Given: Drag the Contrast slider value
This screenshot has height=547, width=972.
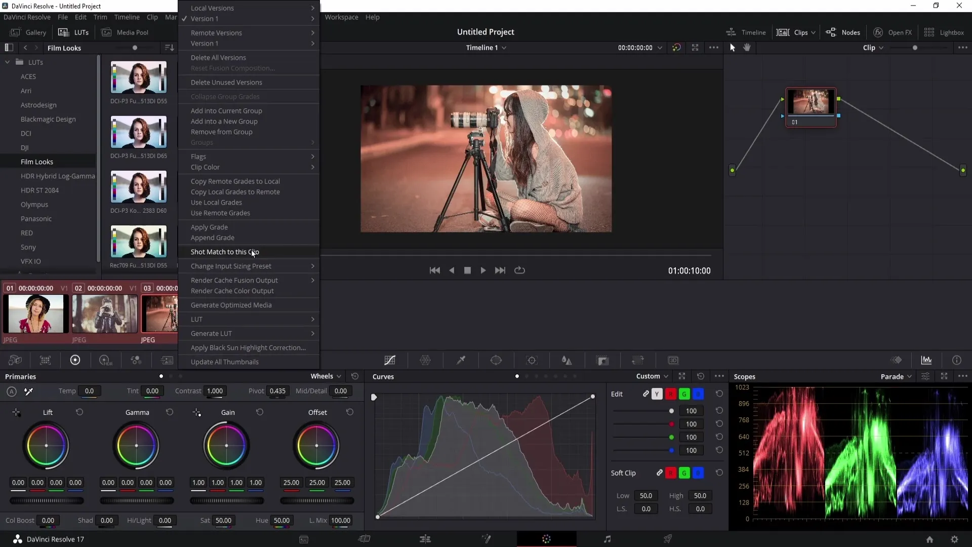Looking at the screenshot, I should (x=215, y=390).
